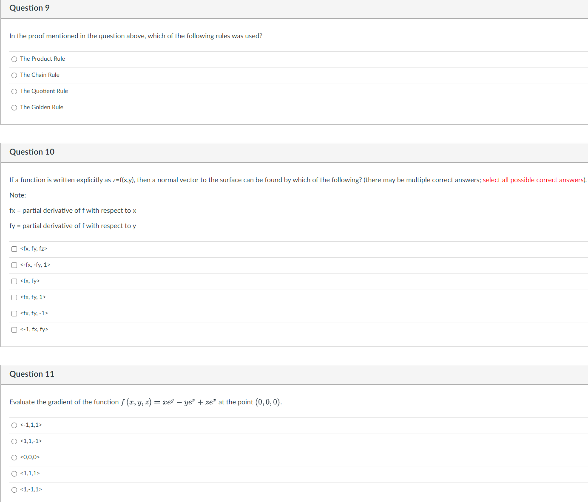Screen dimensions: 588x502
Task: Select the <1,1,1> gradient answer
Action: click(x=14, y=474)
